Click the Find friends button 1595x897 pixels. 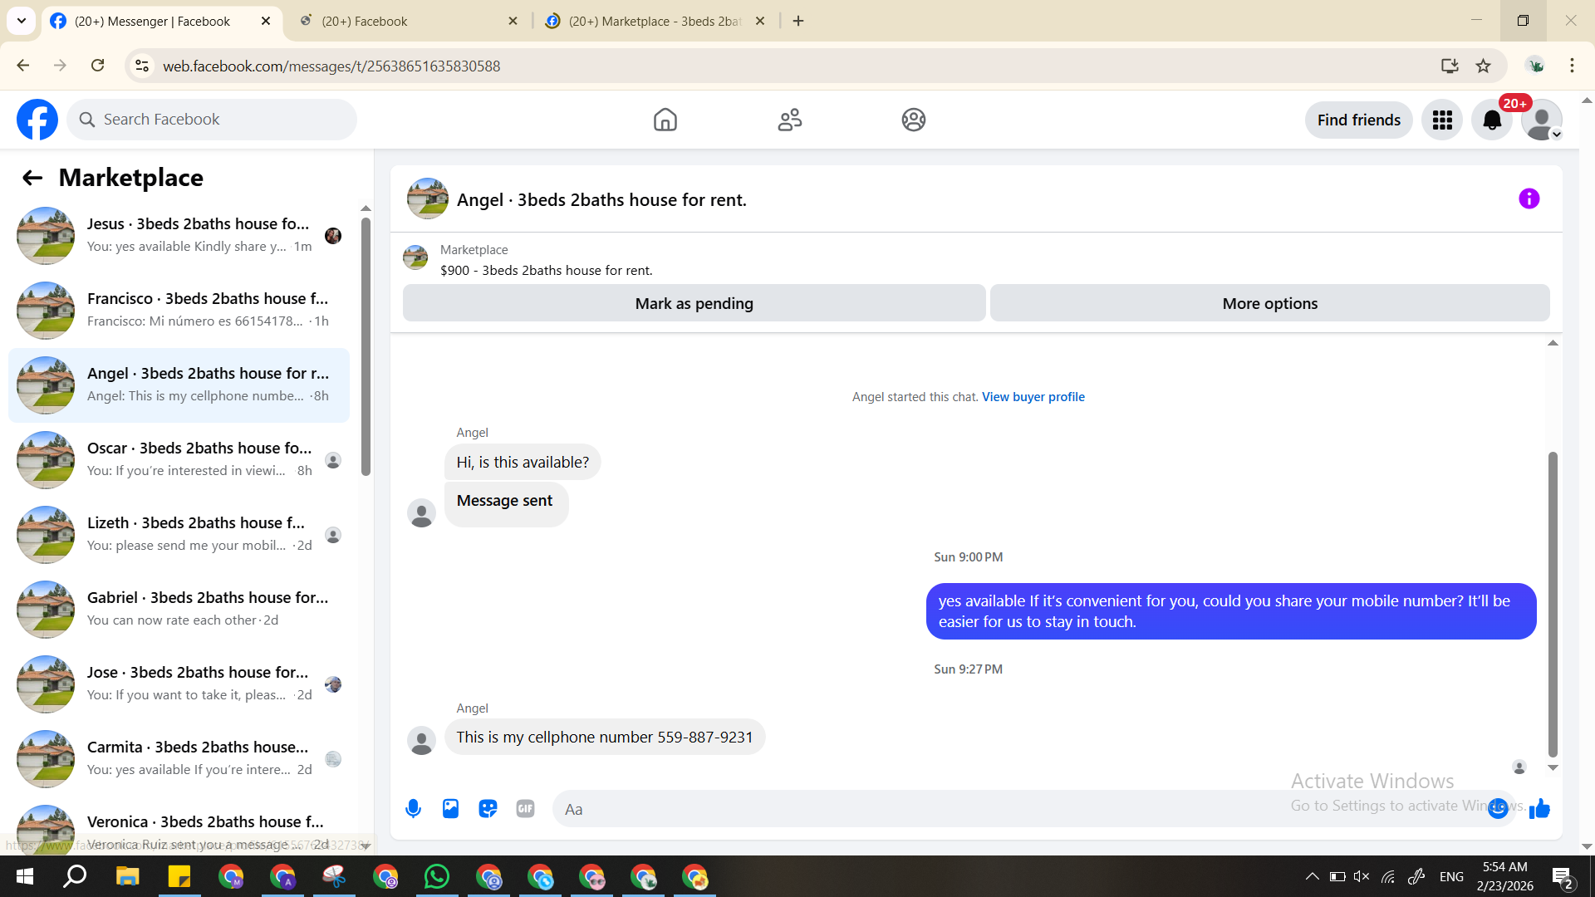tap(1358, 120)
